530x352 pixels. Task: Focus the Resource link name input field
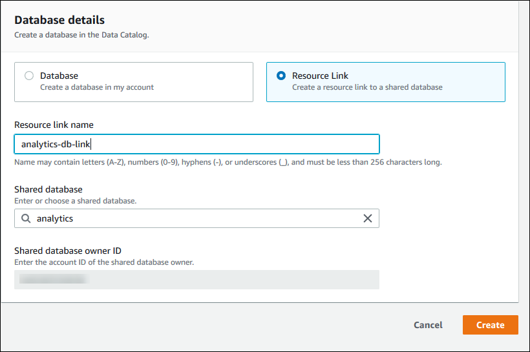pos(196,144)
